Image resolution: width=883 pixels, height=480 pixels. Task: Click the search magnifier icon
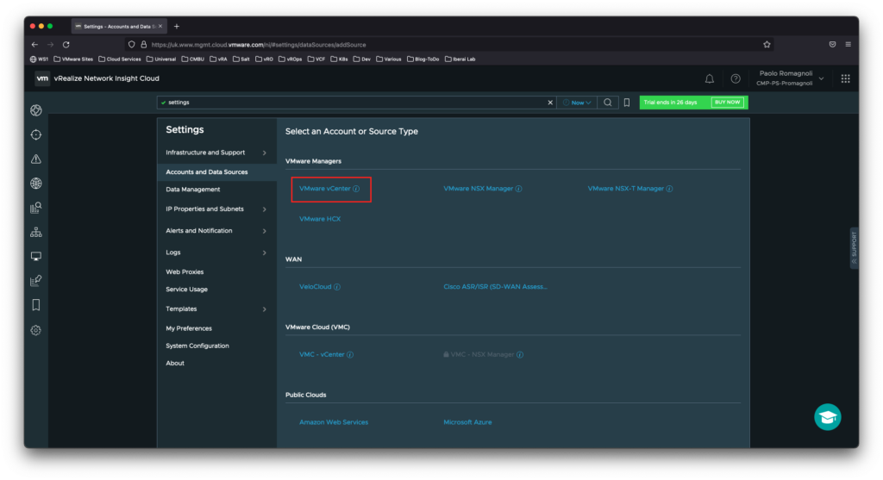tap(608, 103)
